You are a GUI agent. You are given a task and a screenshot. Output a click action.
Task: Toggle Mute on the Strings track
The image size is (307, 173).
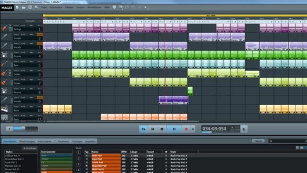(x=23, y=25)
